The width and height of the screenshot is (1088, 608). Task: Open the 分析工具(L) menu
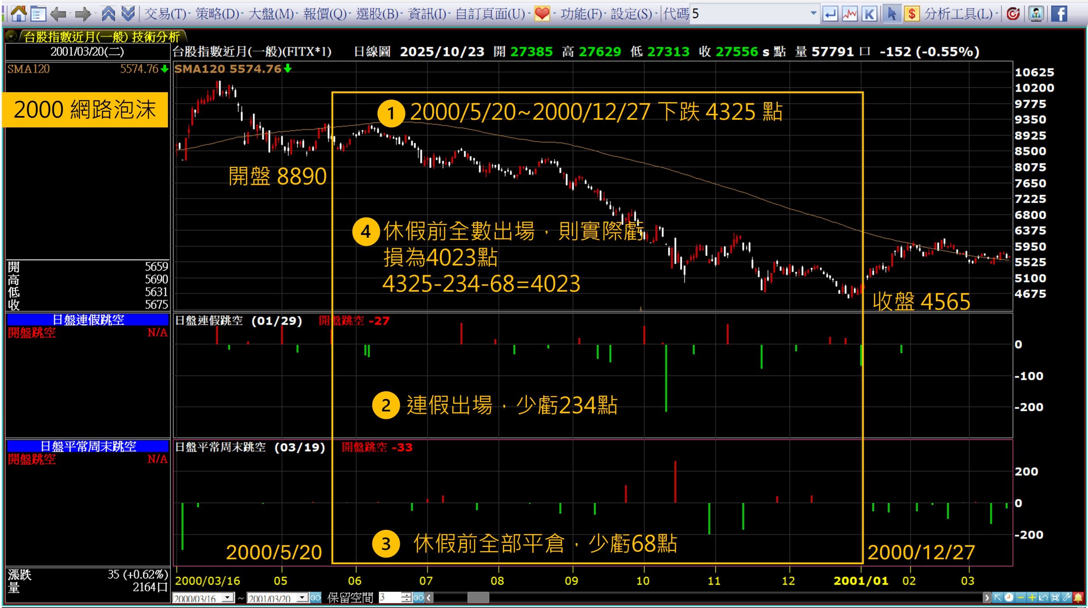pyautogui.click(x=958, y=14)
